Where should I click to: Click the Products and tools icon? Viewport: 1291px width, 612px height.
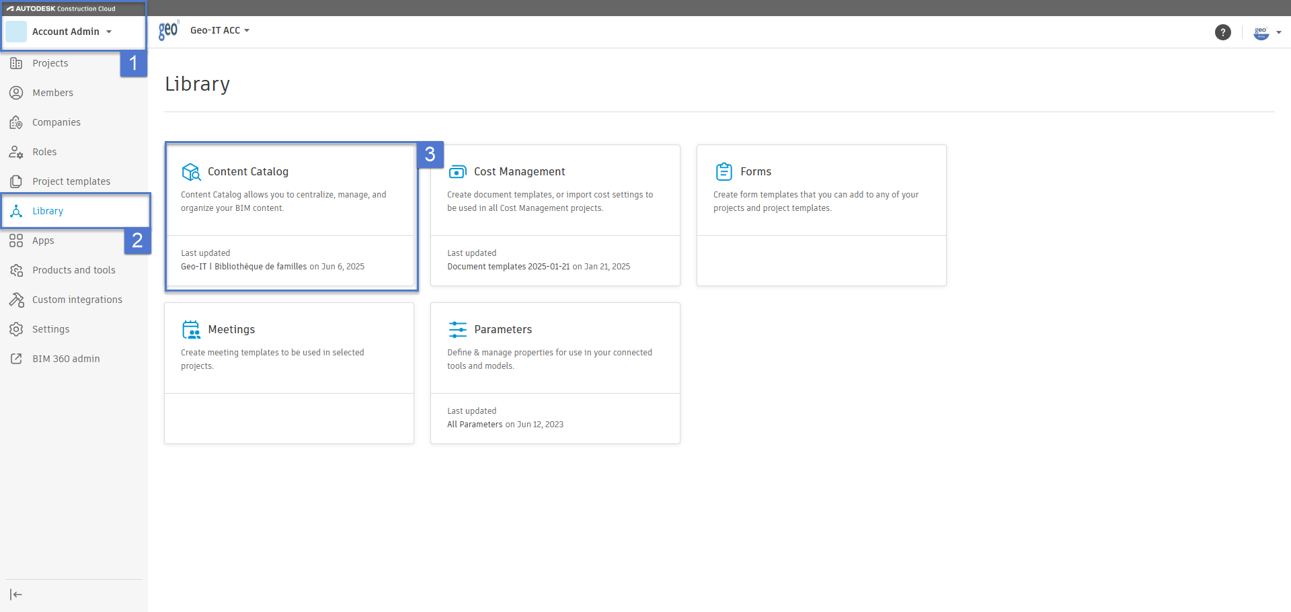pyautogui.click(x=16, y=270)
